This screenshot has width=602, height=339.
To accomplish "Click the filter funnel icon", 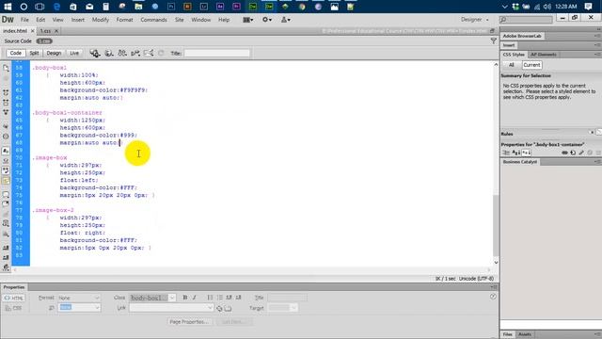I will click(493, 40).
